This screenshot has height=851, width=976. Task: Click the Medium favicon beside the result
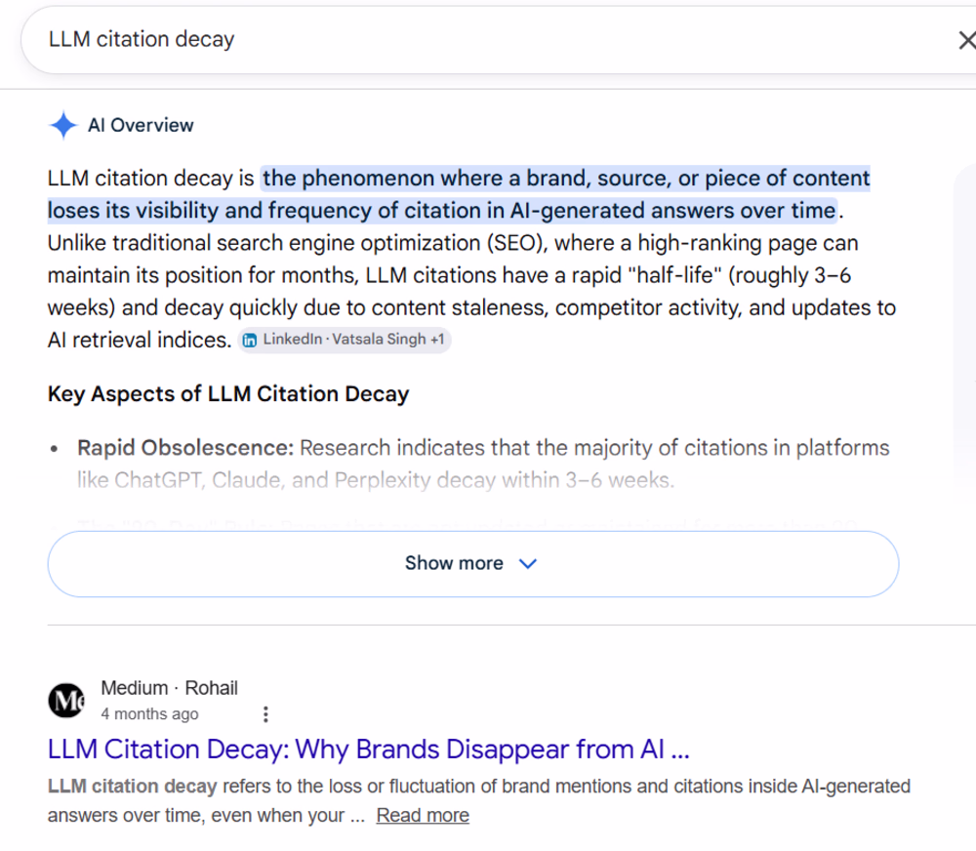tap(66, 701)
